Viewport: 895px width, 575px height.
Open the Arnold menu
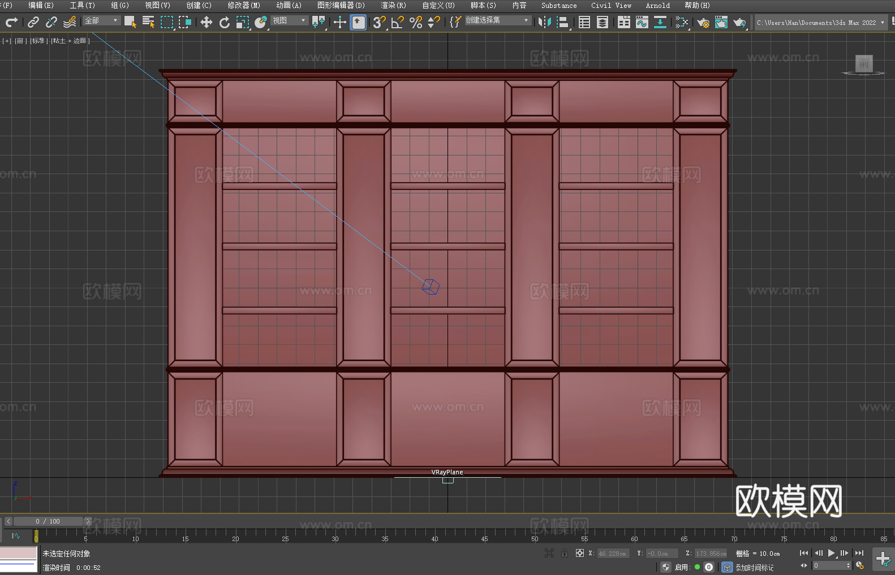[658, 5]
